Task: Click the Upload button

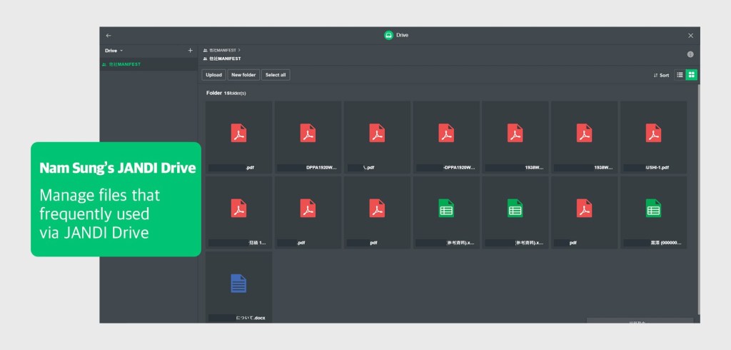Action: (213, 75)
